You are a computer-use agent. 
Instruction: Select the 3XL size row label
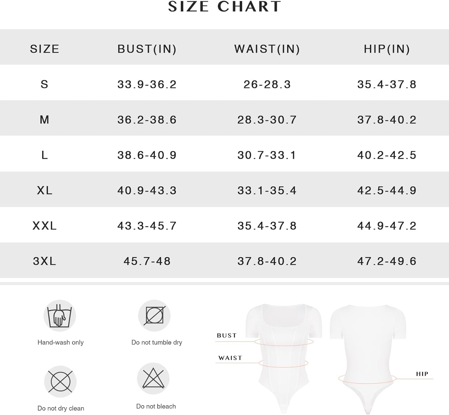tap(45, 261)
